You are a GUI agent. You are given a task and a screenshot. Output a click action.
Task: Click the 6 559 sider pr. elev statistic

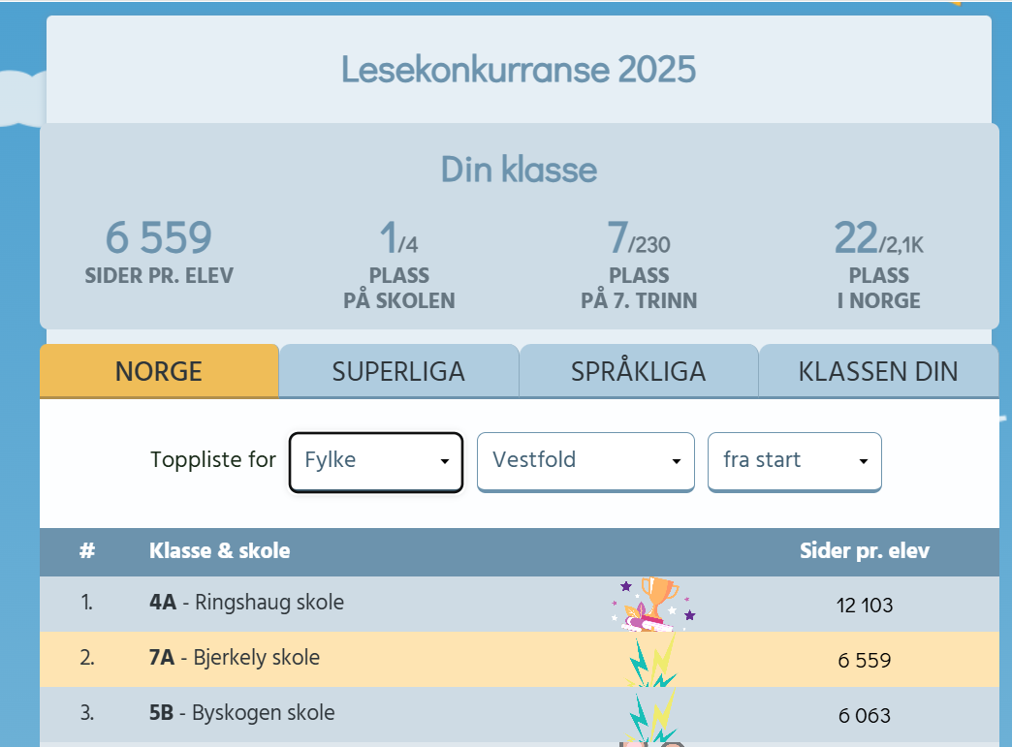pyautogui.click(x=158, y=252)
